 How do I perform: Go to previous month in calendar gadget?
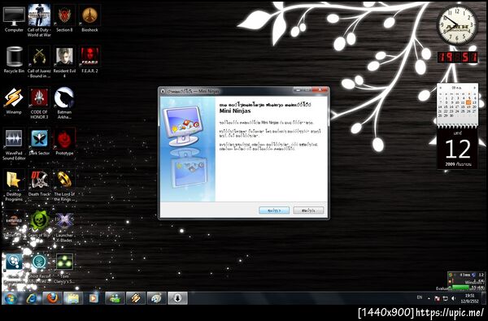coord(441,88)
